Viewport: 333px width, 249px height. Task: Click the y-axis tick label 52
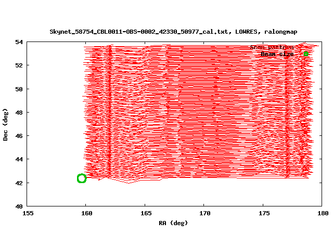pos(19,65)
